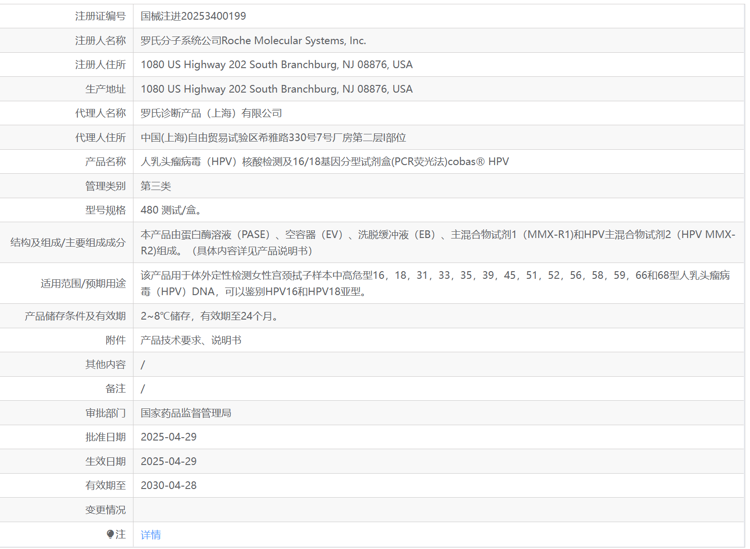Screen dimensions: 750x549
Task: Click the 生效日期 label
Action: [x=106, y=462]
